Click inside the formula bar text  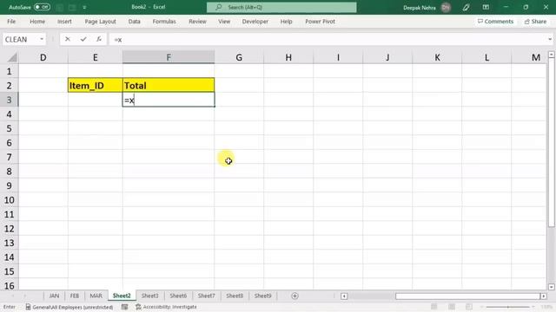tap(327, 39)
